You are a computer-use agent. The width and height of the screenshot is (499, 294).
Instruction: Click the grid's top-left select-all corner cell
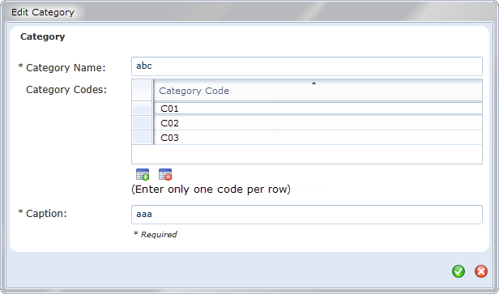(x=142, y=91)
